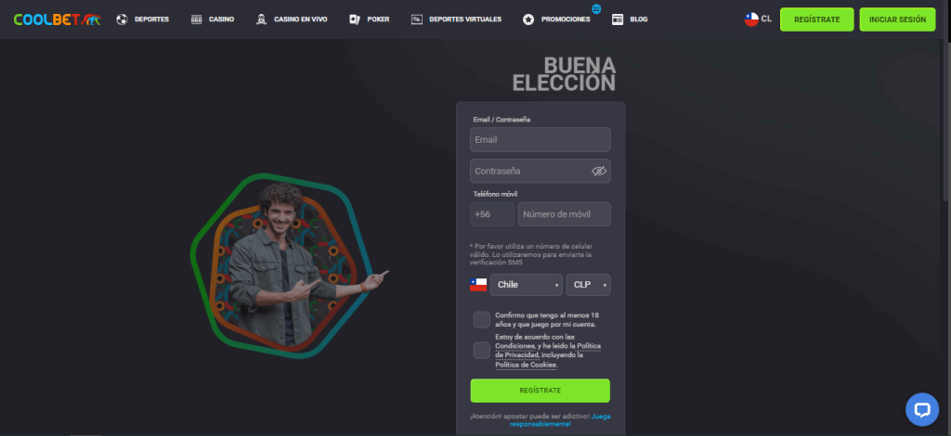Click the Promociones star icon
Viewport: 951px width, 436px height.
click(528, 19)
